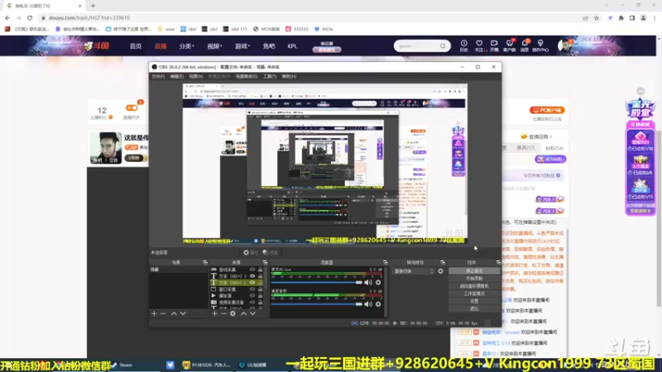Add a new scene with the scenes plus icon
The image size is (662, 372).
tap(154, 314)
